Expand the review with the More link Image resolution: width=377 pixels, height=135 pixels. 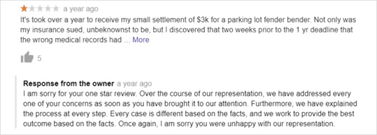141,40
